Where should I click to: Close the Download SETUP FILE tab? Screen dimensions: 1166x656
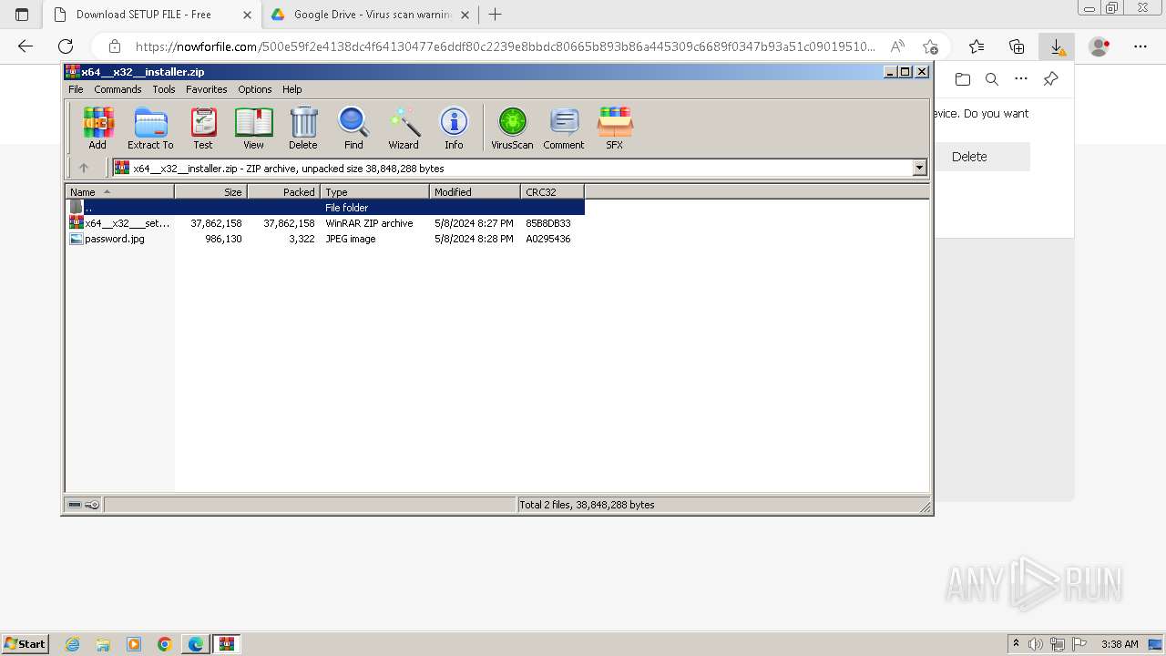(x=247, y=15)
